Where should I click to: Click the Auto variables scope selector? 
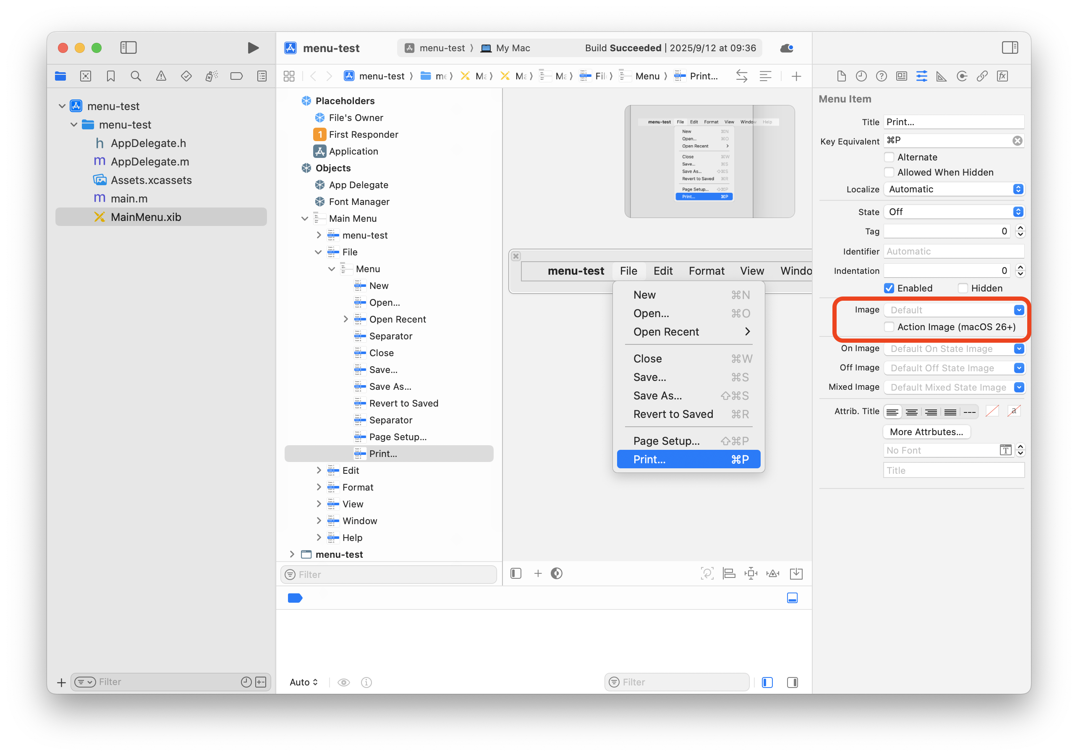(x=304, y=682)
